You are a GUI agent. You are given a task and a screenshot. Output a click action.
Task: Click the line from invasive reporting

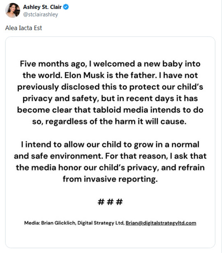tap(110, 179)
